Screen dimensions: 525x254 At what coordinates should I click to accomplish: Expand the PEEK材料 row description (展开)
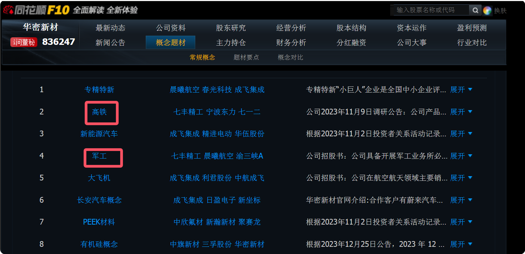click(461, 222)
